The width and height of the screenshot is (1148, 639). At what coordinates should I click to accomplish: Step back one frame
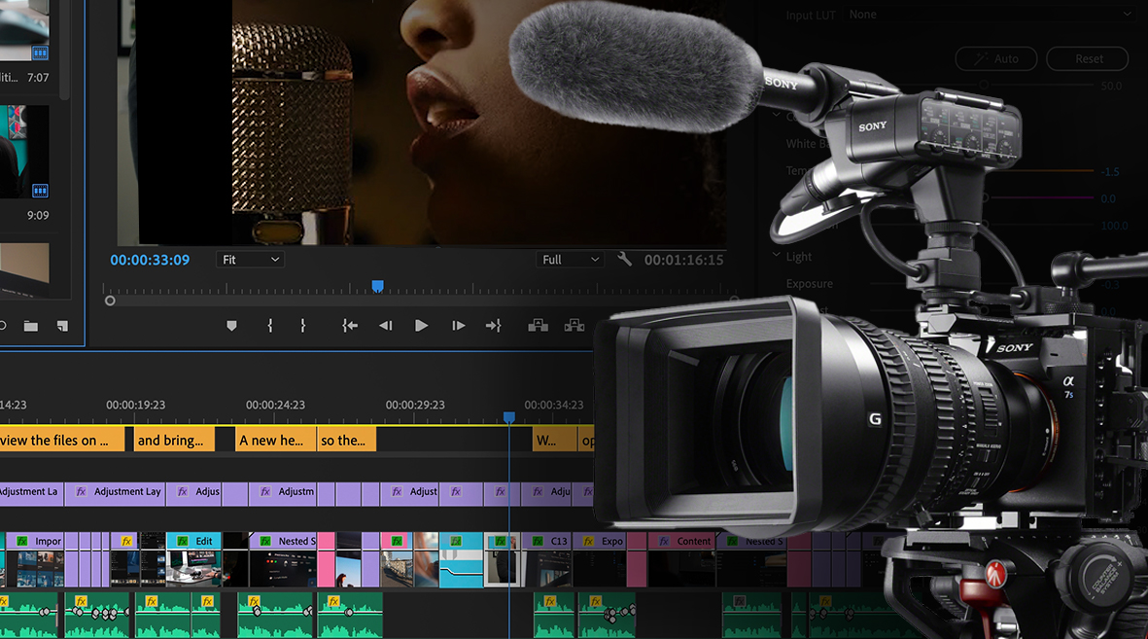pos(386,326)
